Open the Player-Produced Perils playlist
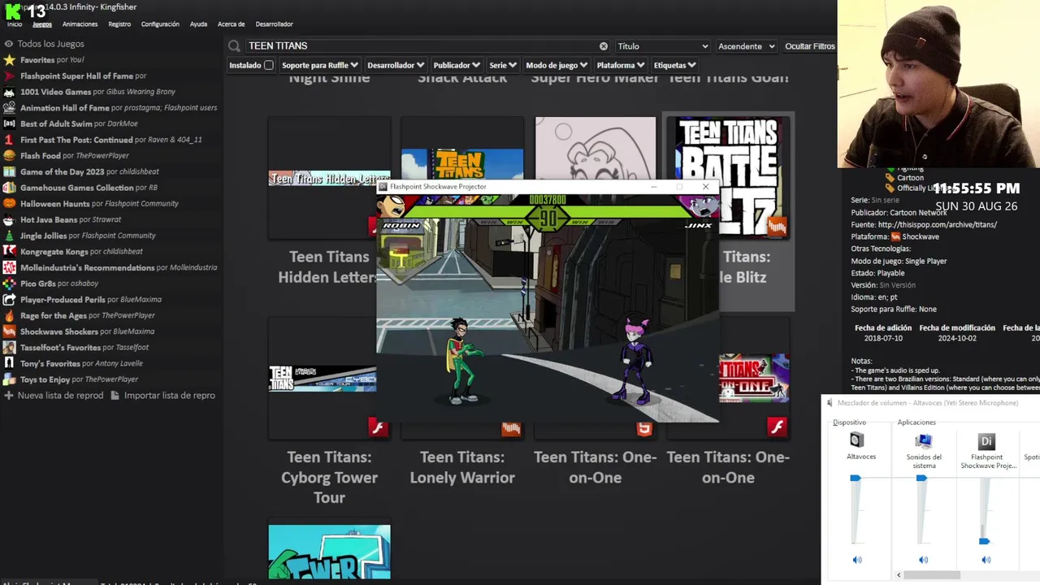The image size is (1040, 585). click(x=91, y=300)
